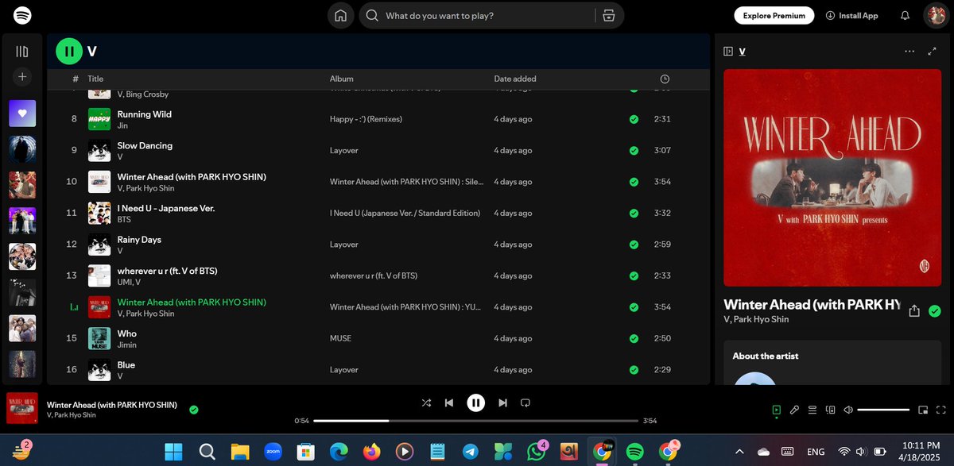
Task: Open the notifications bell
Action: click(905, 15)
